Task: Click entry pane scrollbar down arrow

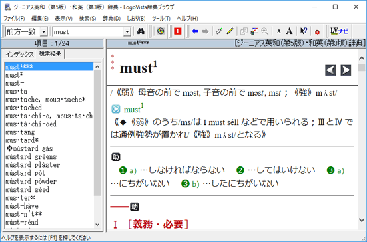Action: click(362, 220)
